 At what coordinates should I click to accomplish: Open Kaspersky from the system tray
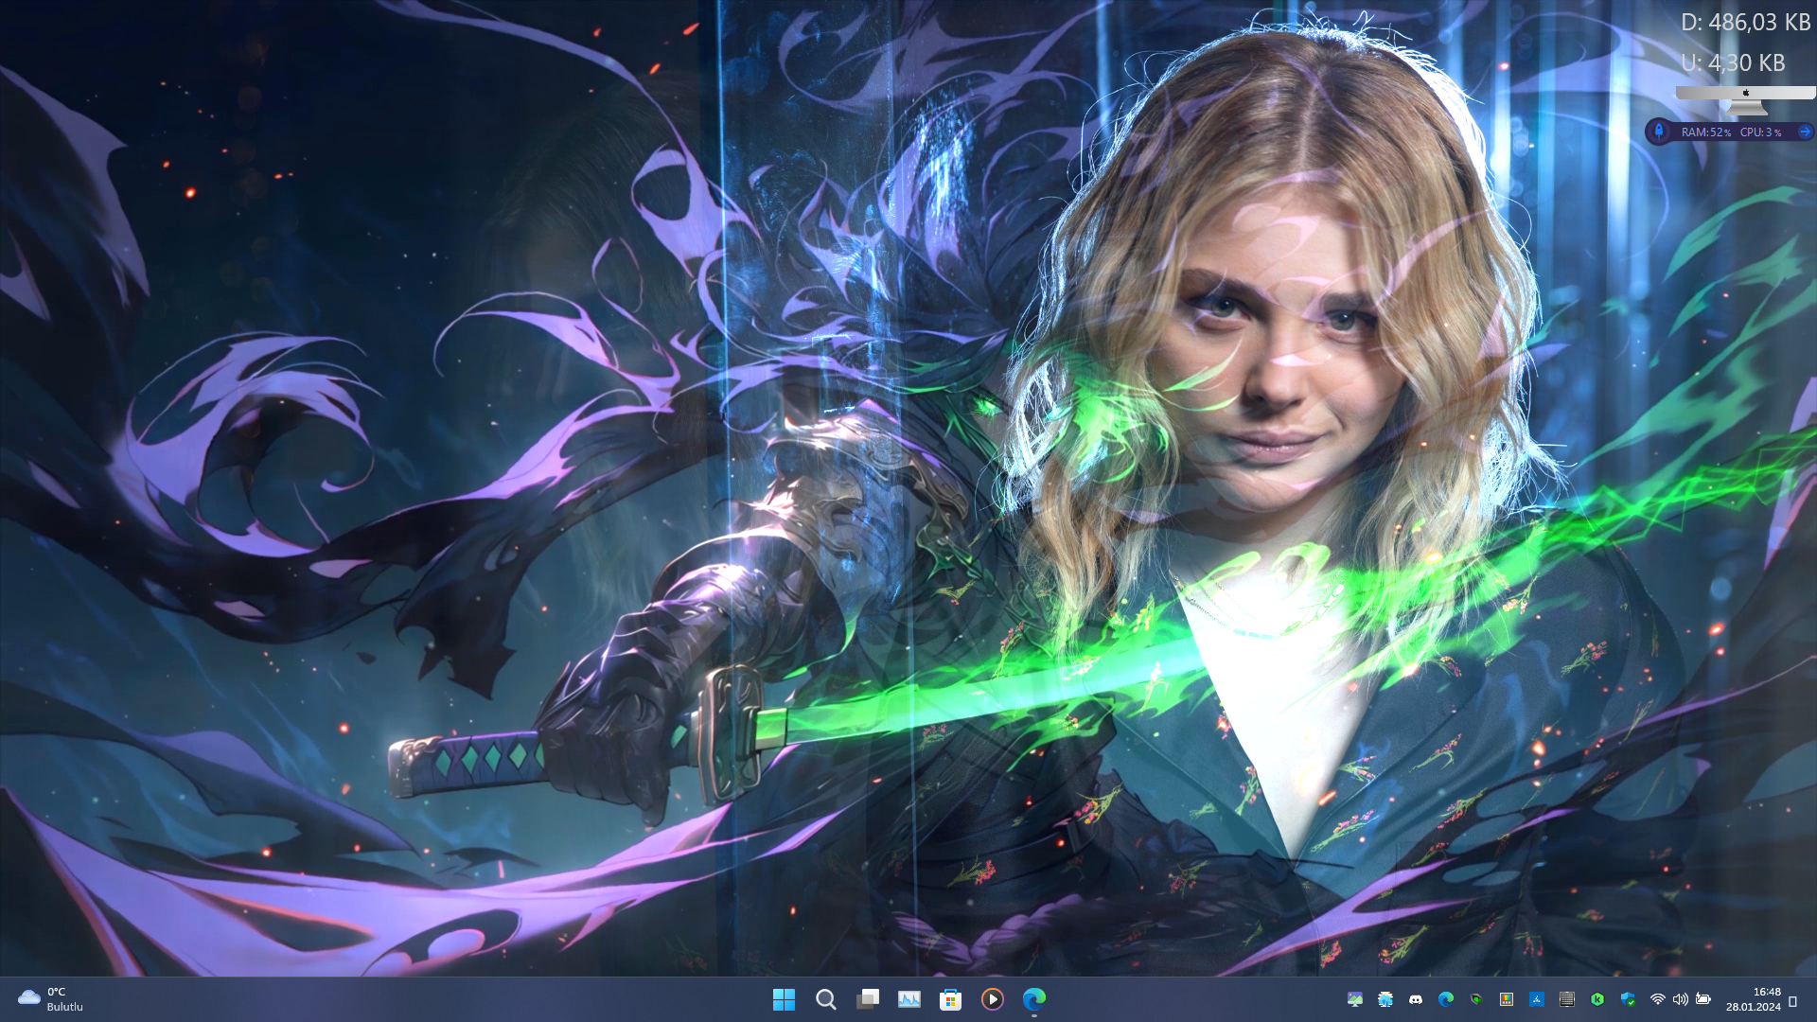[1597, 999]
